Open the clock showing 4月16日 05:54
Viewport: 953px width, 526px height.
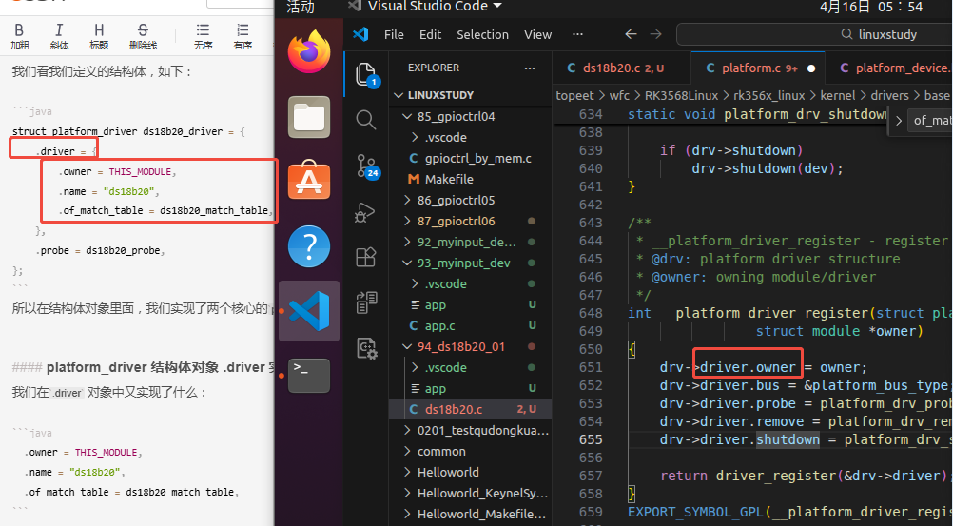[x=870, y=7]
